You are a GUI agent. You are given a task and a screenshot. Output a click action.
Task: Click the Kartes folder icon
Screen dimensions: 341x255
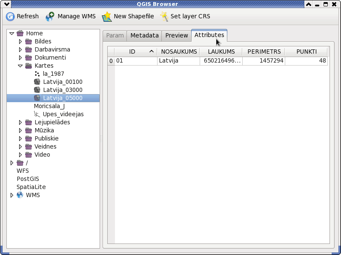pos(29,66)
